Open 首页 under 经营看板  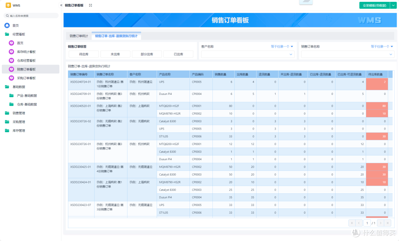click(x=20, y=43)
